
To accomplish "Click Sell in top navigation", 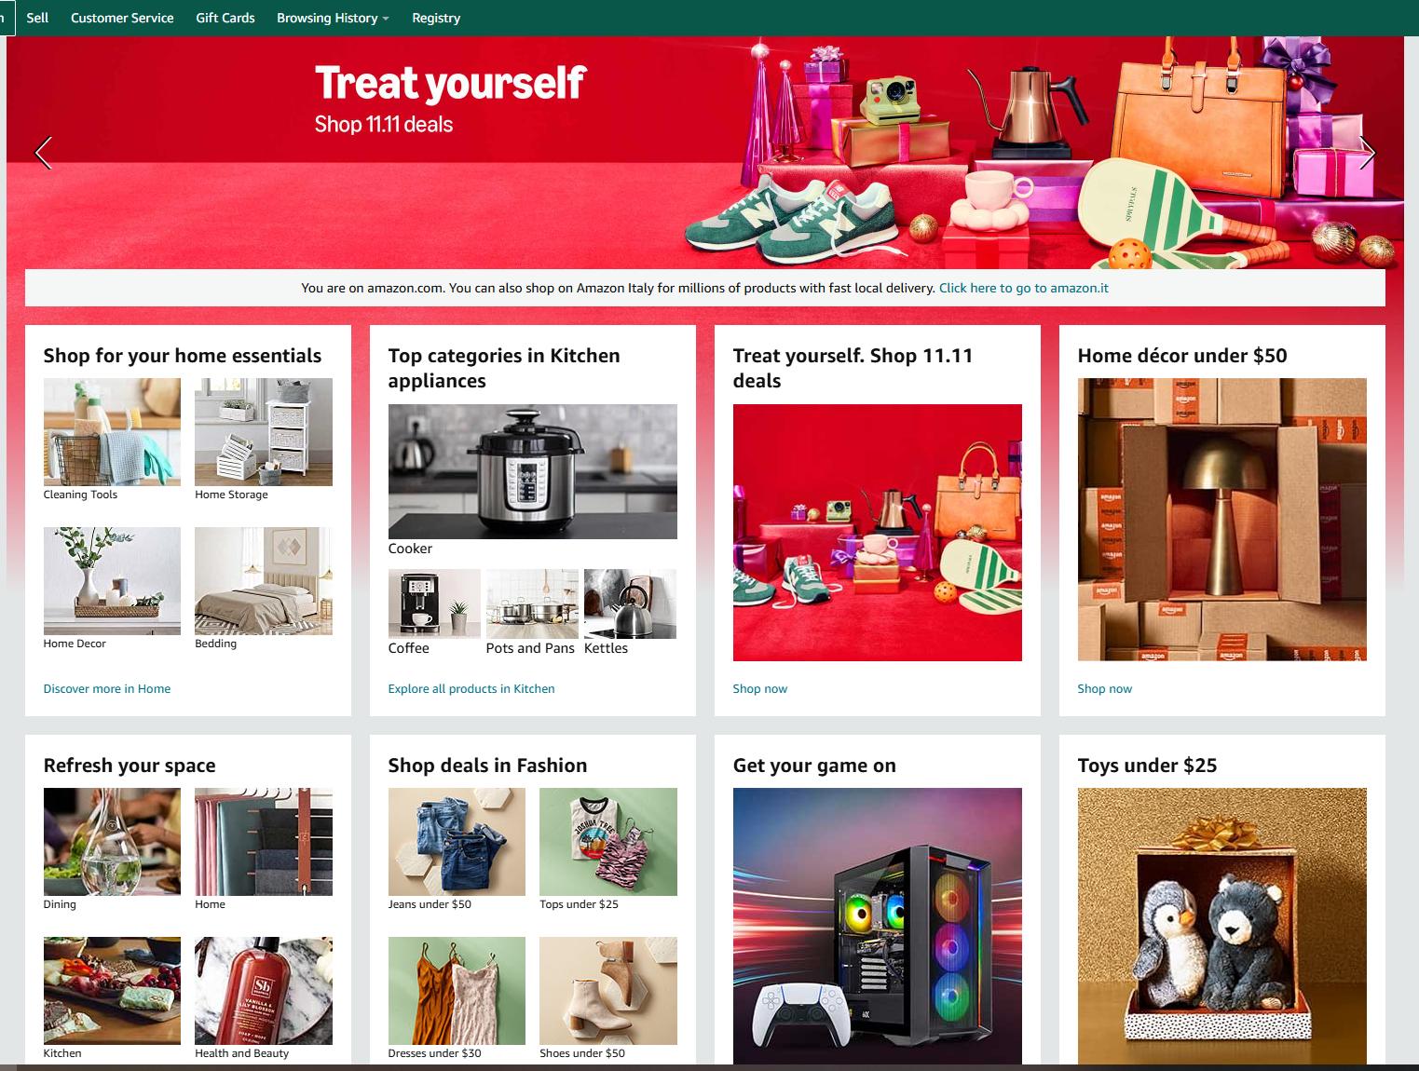I will tap(37, 18).
